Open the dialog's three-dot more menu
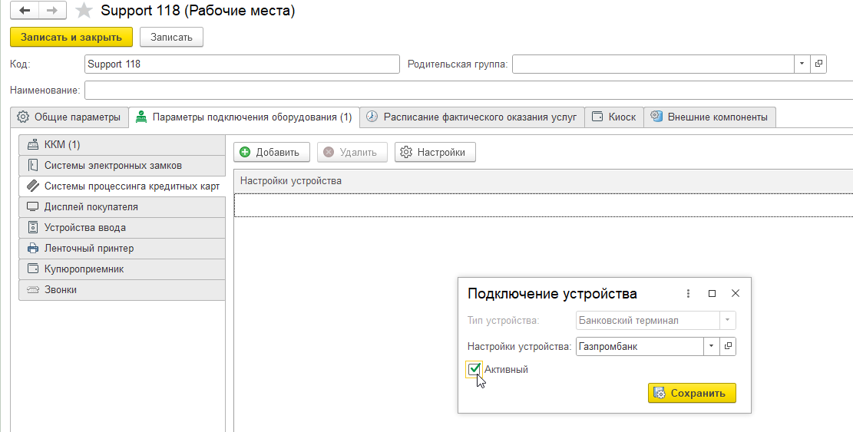 point(688,293)
